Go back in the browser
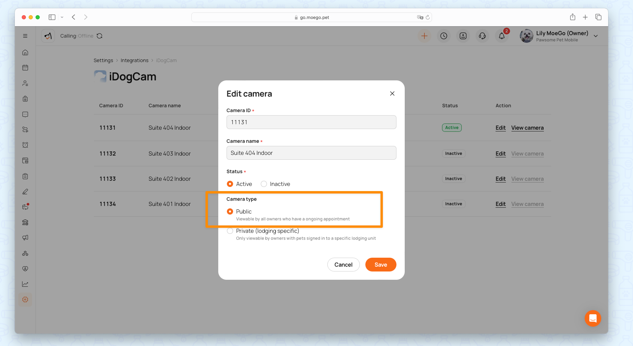 pyautogui.click(x=74, y=17)
